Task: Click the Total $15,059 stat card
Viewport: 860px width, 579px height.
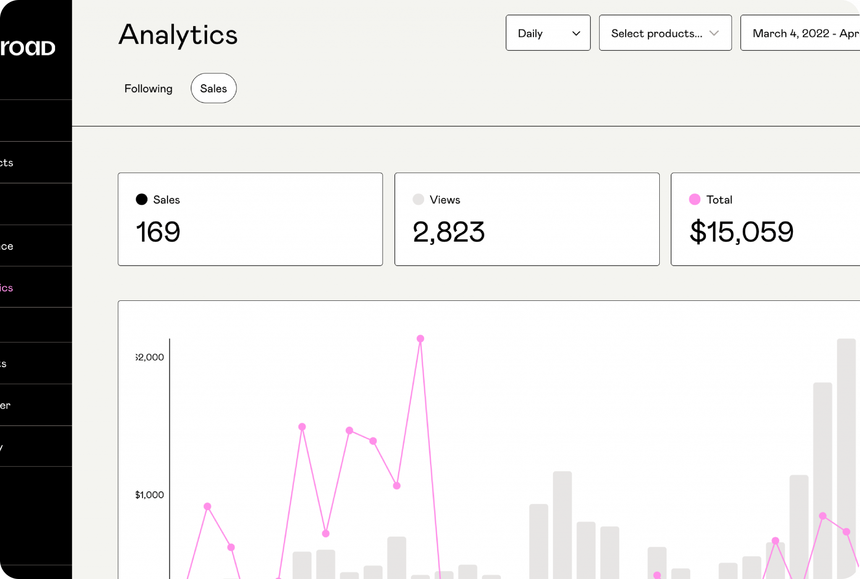Action: 766,219
